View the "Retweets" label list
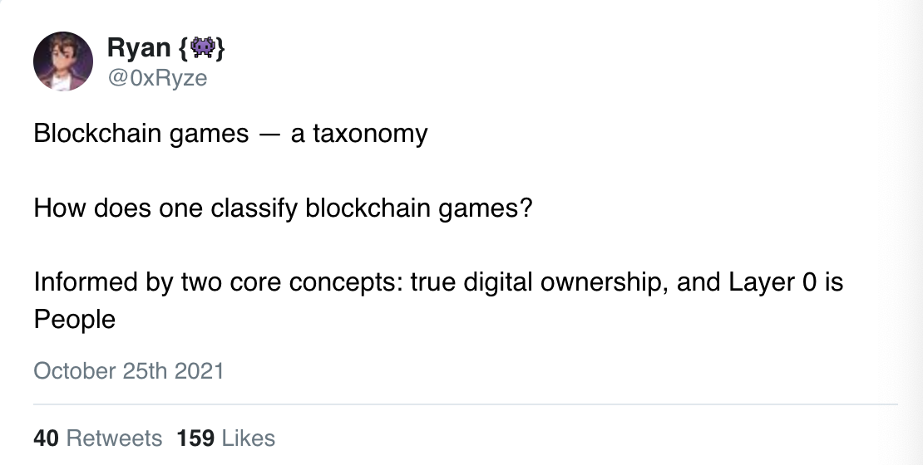 (113, 438)
